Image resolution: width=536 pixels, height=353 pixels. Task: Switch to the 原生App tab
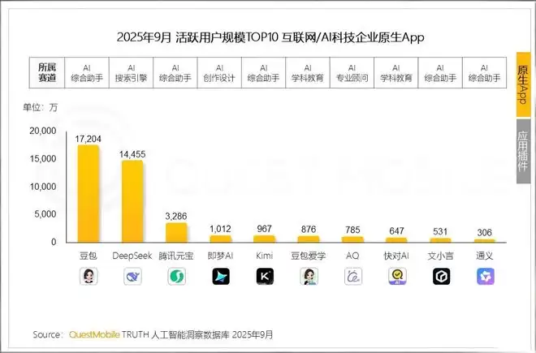(x=524, y=85)
